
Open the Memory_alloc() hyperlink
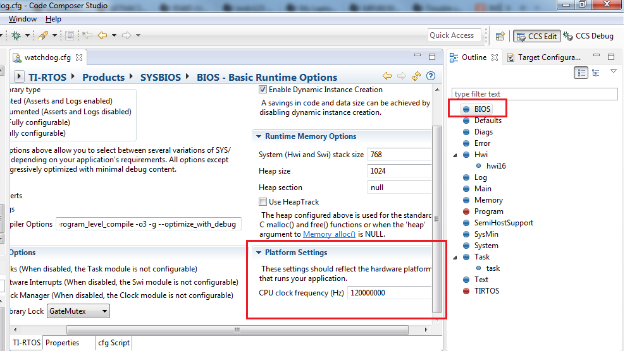(329, 234)
